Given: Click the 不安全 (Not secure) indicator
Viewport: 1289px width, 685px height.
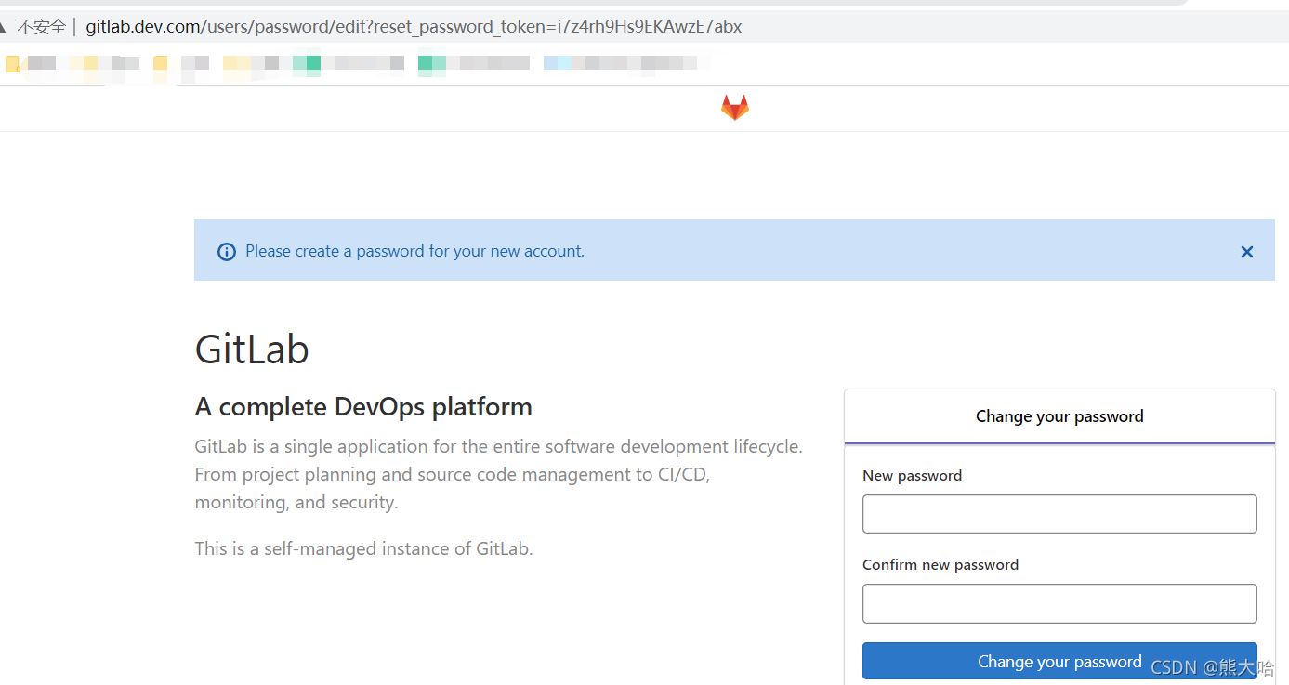Looking at the screenshot, I should pos(42,26).
